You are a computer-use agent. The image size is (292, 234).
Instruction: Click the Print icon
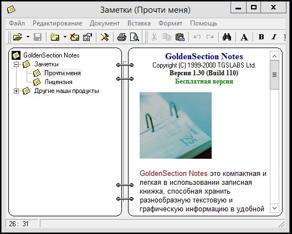click(122, 37)
